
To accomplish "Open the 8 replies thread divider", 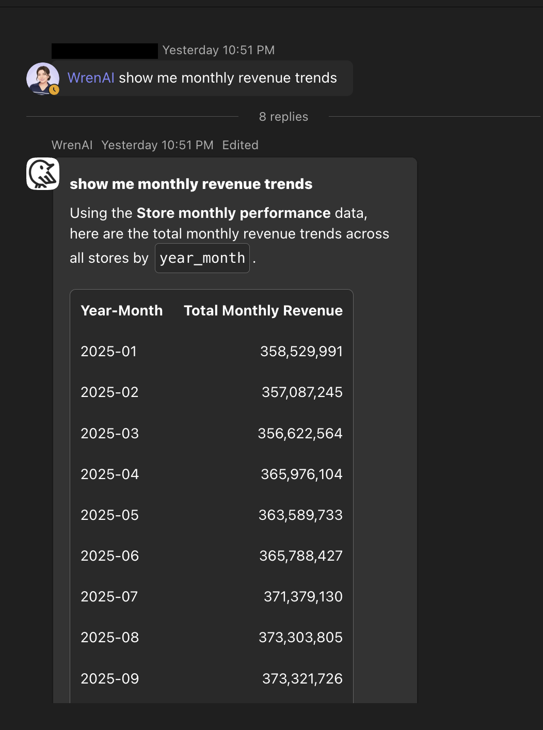I will (x=283, y=117).
